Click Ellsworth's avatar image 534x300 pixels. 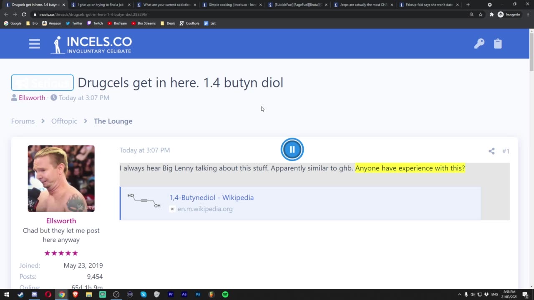pyautogui.click(x=61, y=178)
